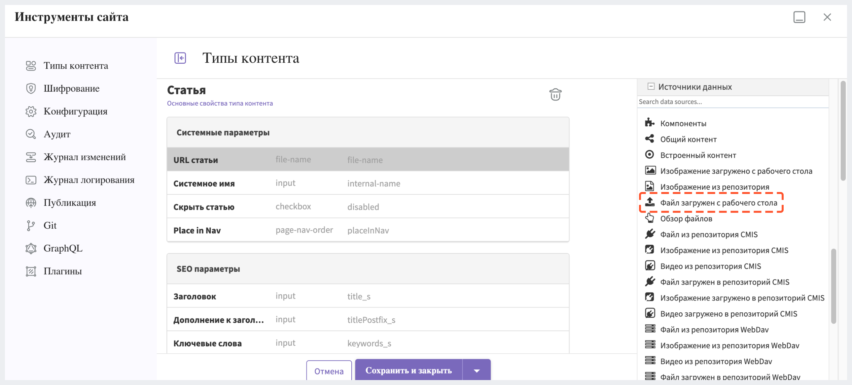This screenshot has width=852, height=385.
Task: Open Основные свойства типа контента link
Action: [x=220, y=104]
